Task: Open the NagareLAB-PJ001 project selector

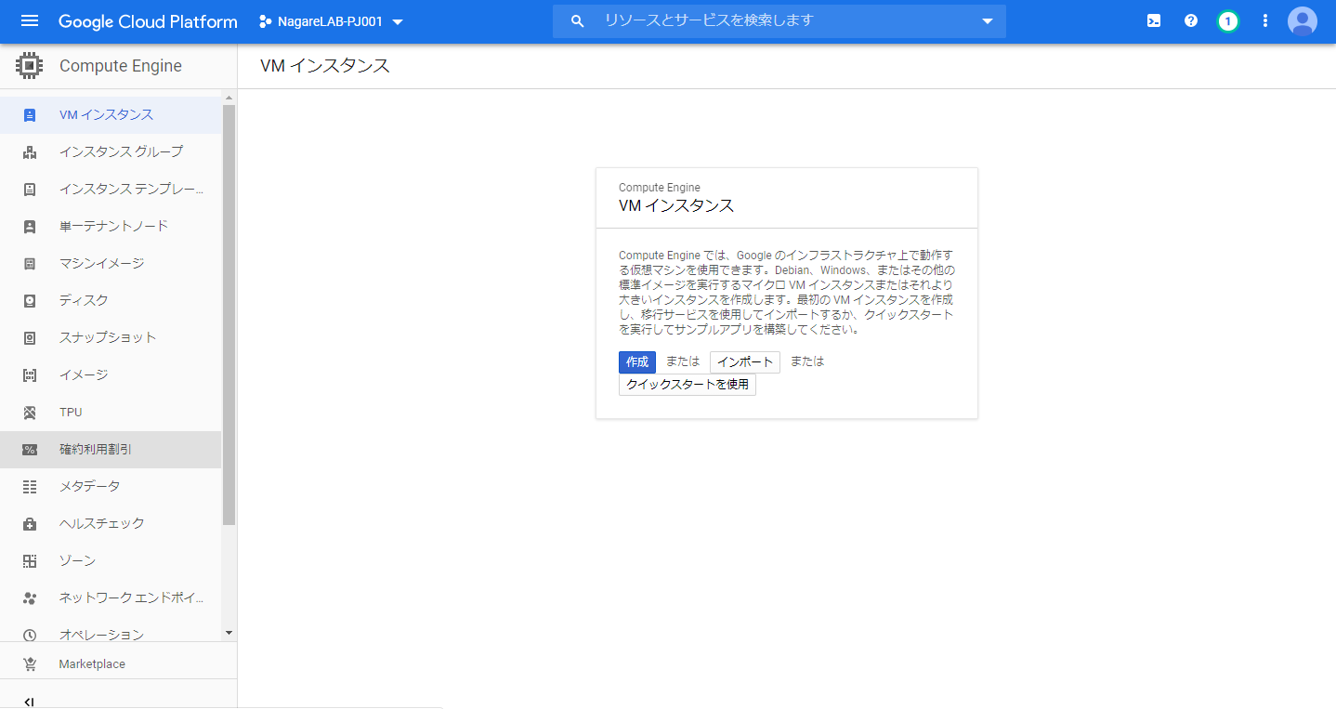Action: click(x=332, y=21)
